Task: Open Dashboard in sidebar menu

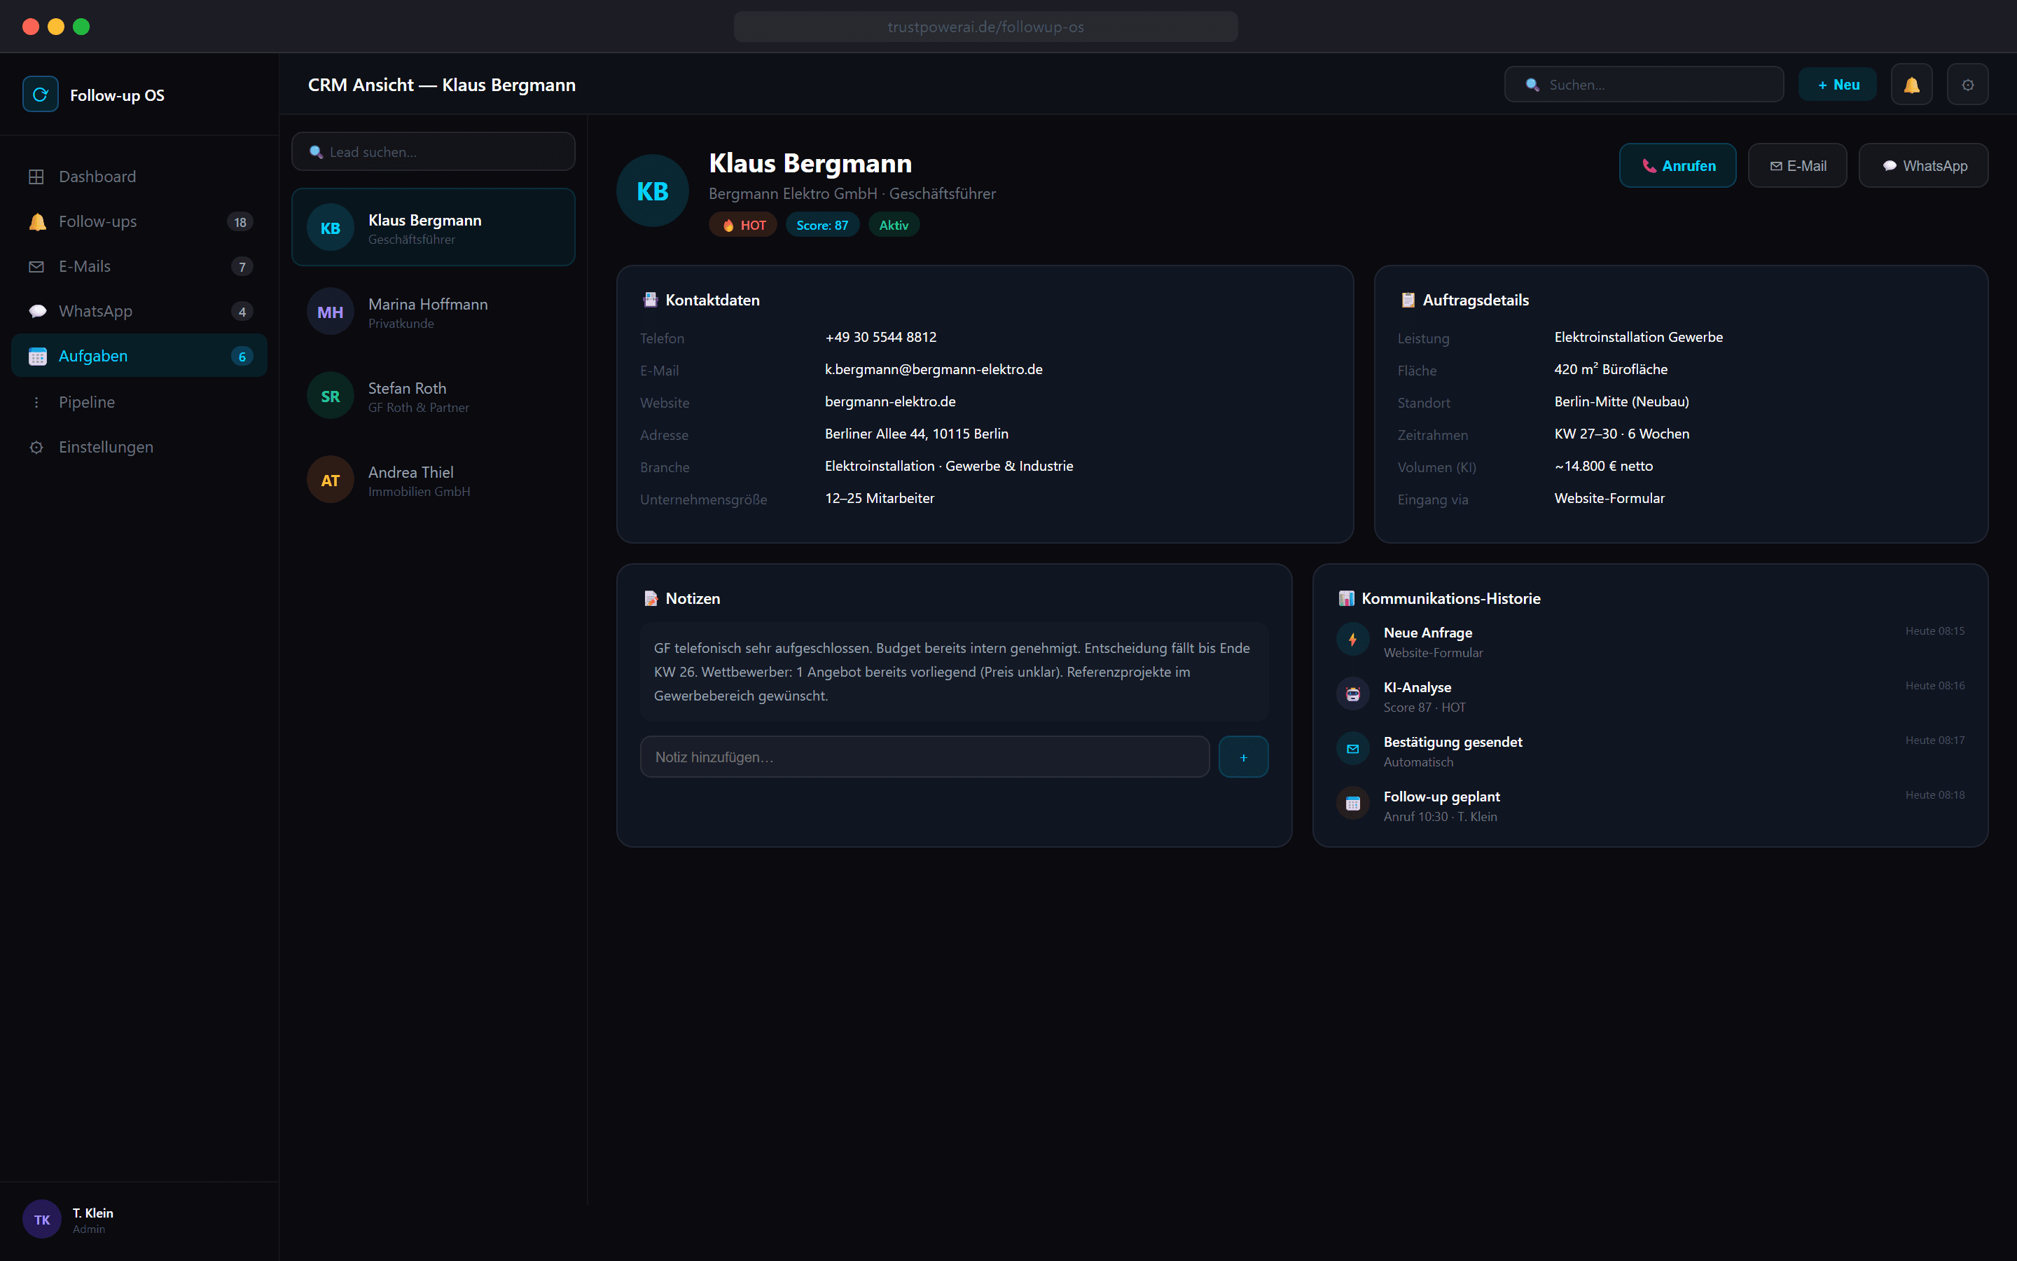Action: coord(139,177)
